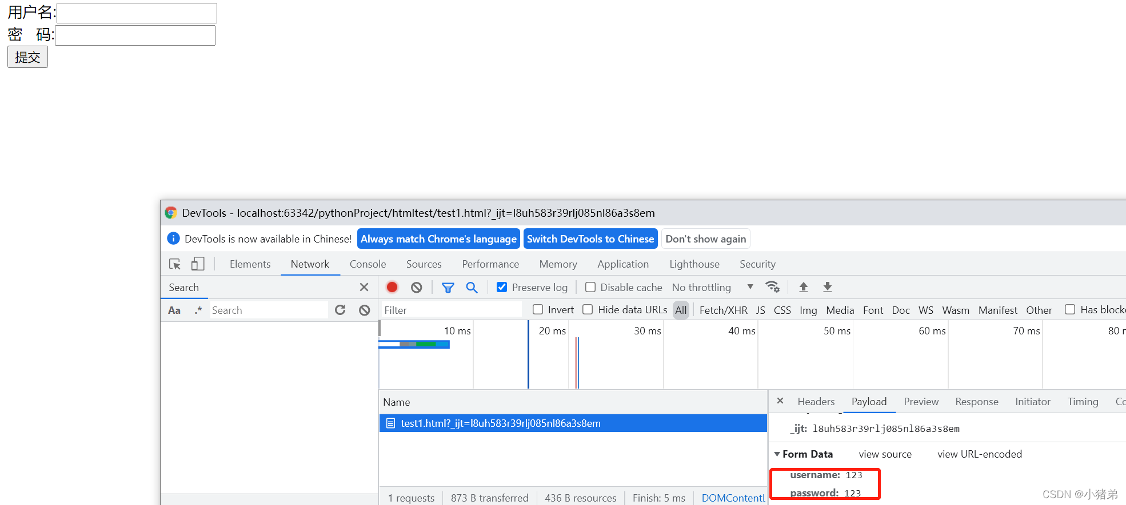The width and height of the screenshot is (1126, 505).
Task: Export HAR file with download arrow
Action: coord(828,287)
